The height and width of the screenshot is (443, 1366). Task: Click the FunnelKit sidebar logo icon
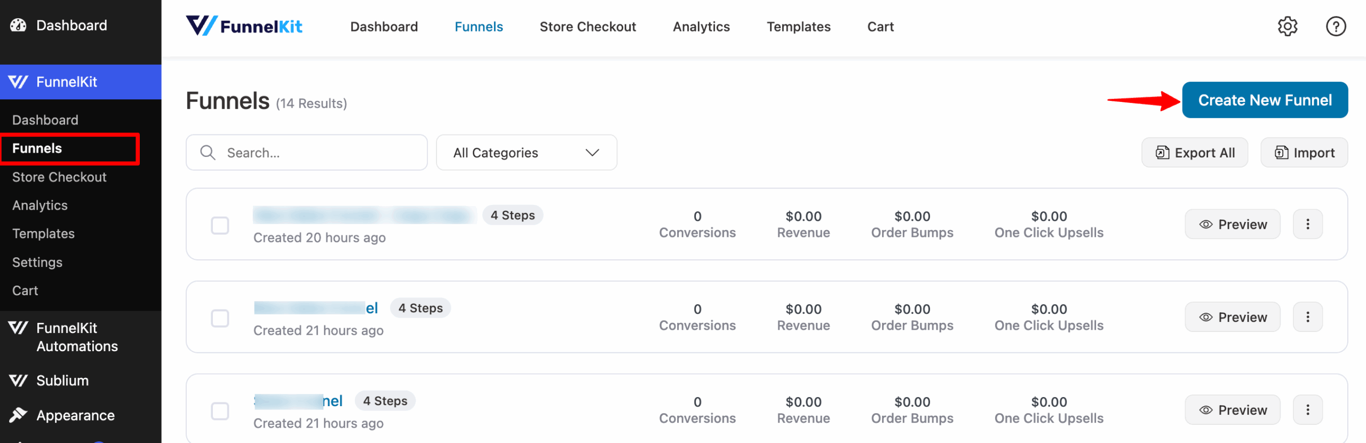click(x=18, y=82)
